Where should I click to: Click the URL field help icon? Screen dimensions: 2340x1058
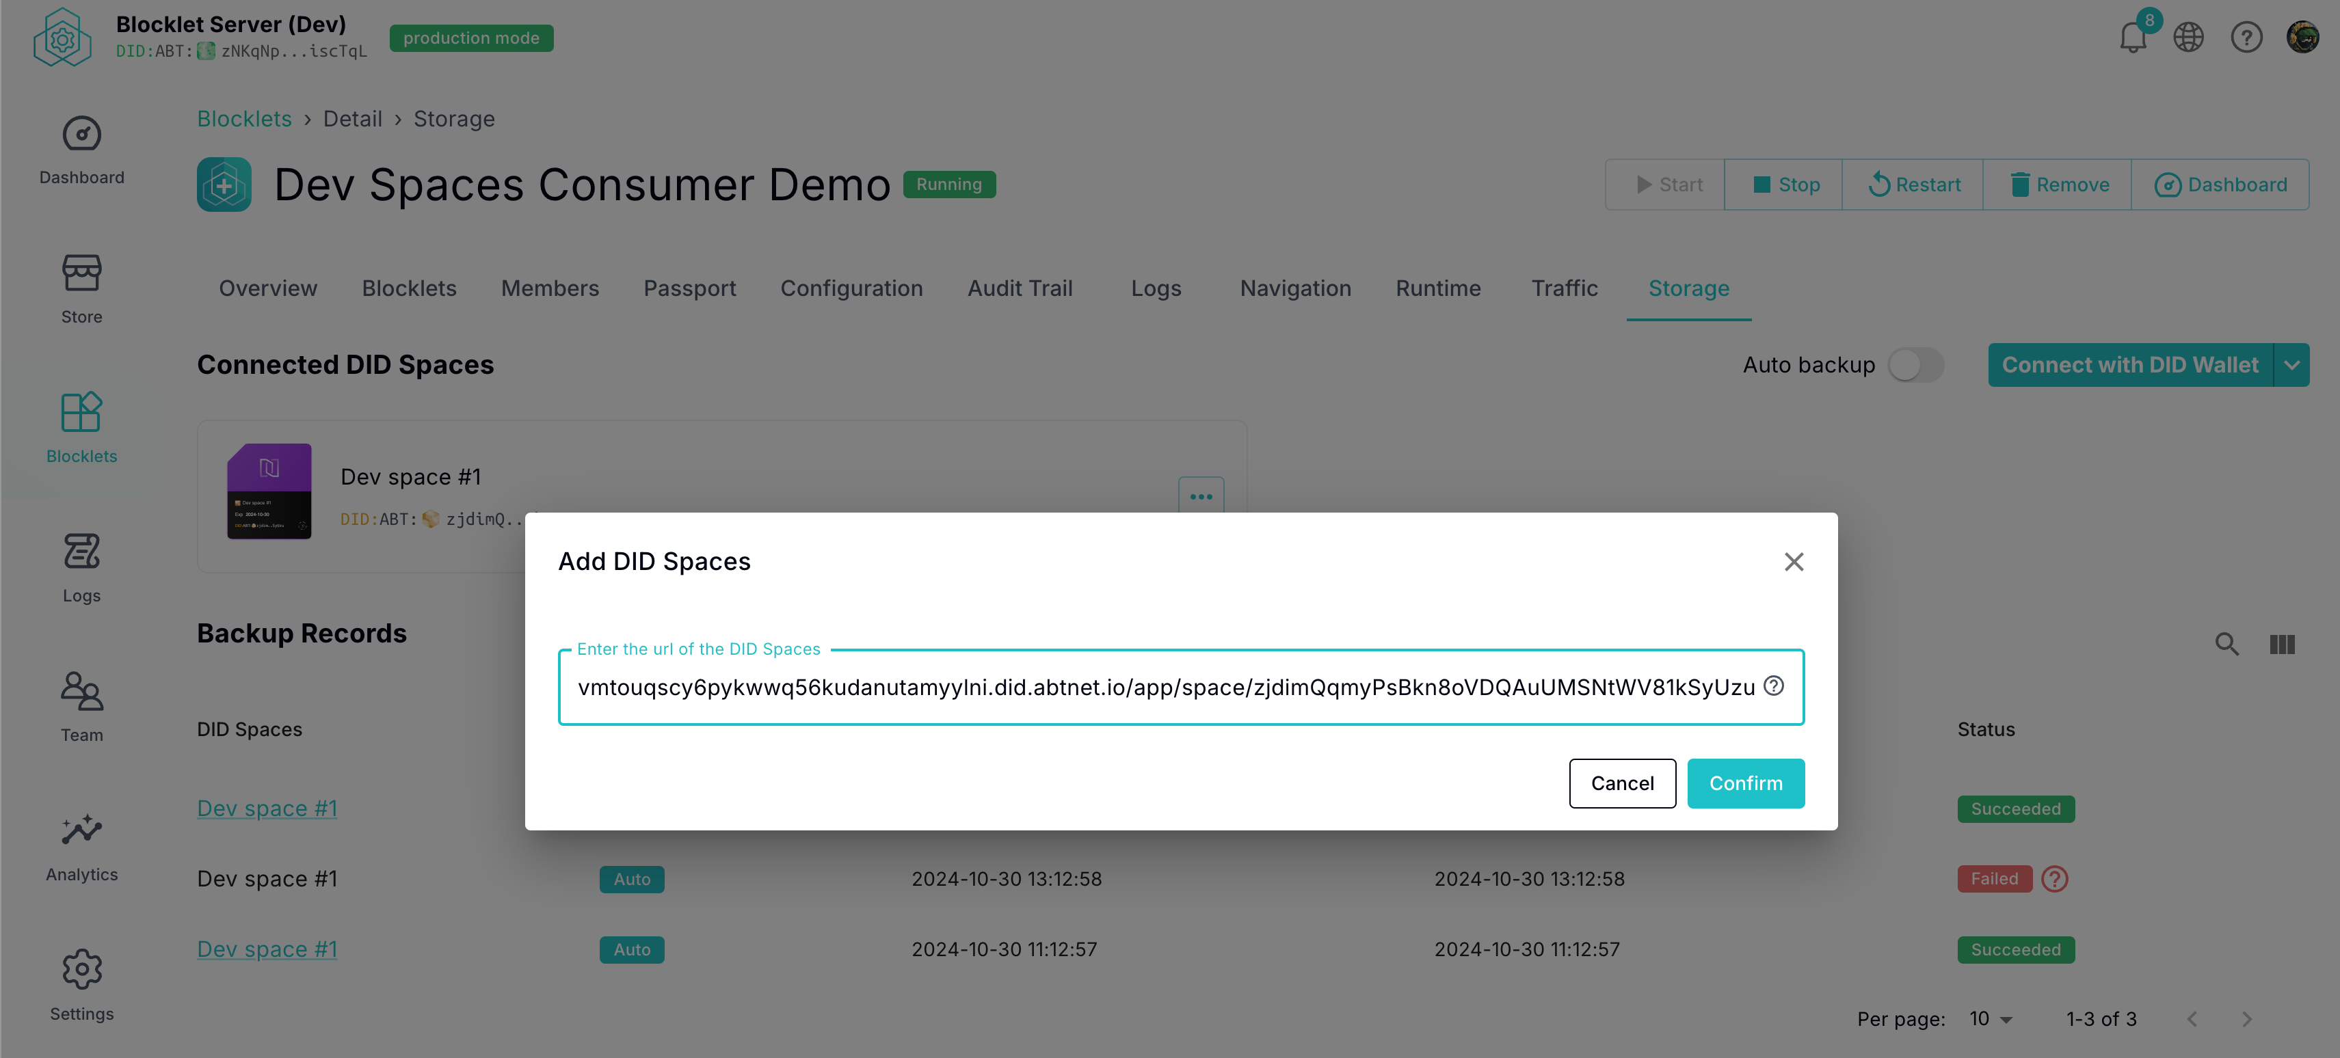[x=1773, y=686]
